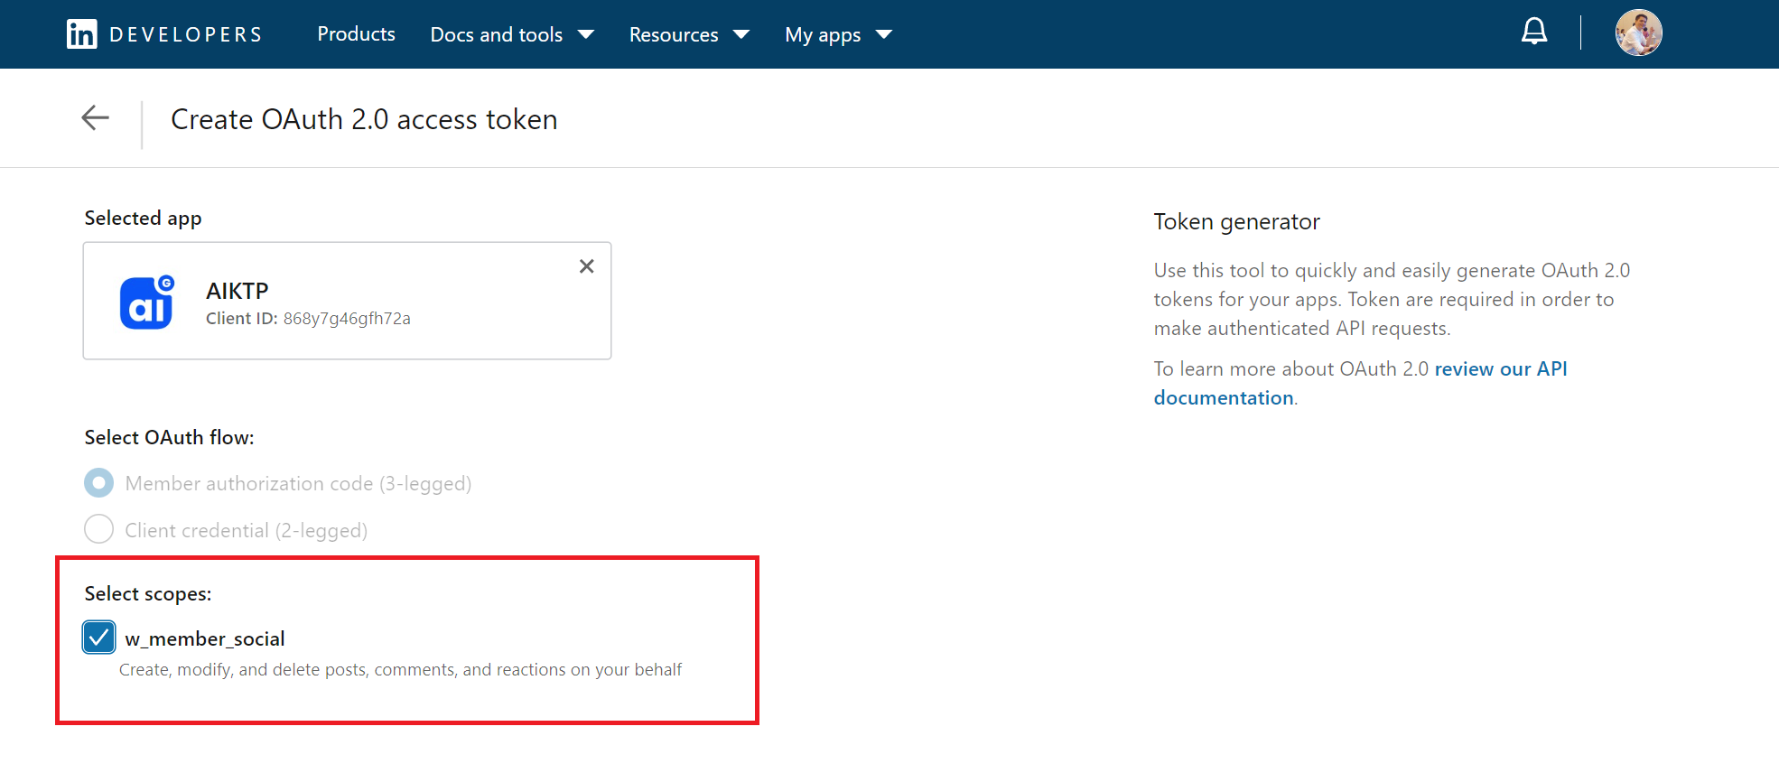The image size is (1779, 773).
Task: Click the AIKTP app name
Action: [x=237, y=291]
